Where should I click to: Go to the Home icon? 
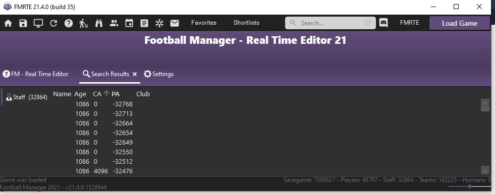tap(8, 23)
